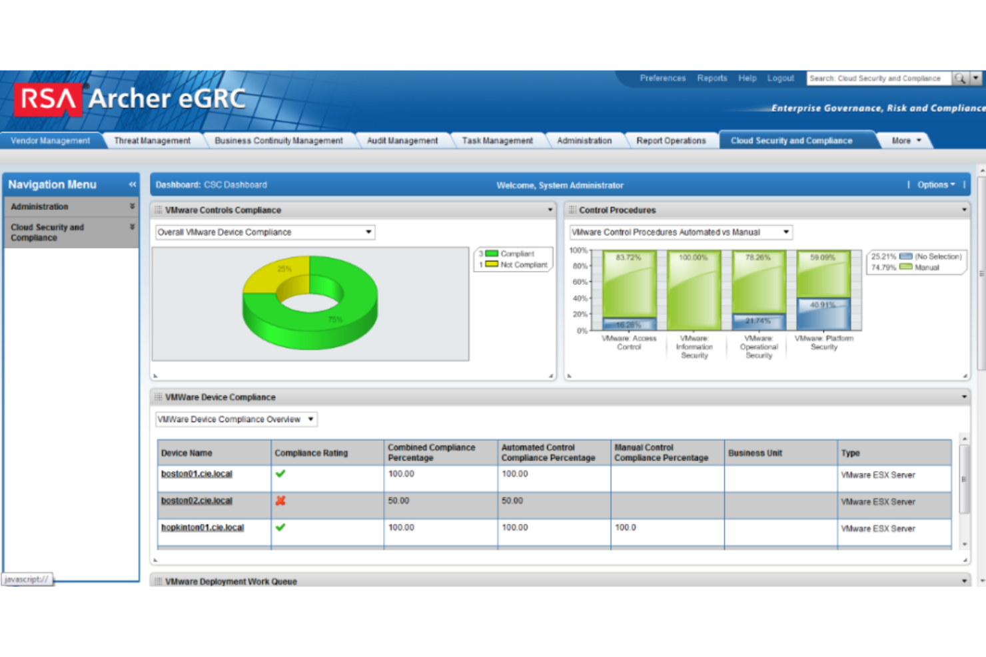986x657 pixels.
Task: Open VMware Control Procedures Automated vs Manual dropdown
Action: (x=681, y=232)
